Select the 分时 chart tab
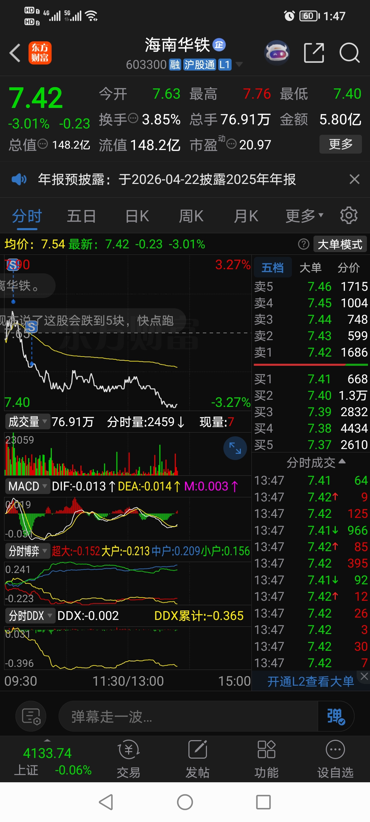Image resolution: width=370 pixels, height=822 pixels. coord(27,216)
